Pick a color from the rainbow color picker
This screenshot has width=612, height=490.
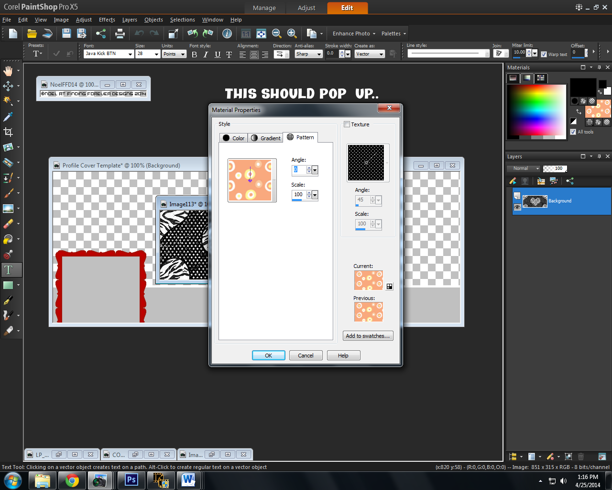point(535,111)
